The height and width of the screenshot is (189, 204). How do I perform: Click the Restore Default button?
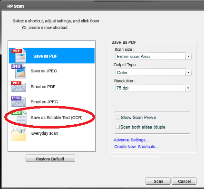(x=50, y=159)
